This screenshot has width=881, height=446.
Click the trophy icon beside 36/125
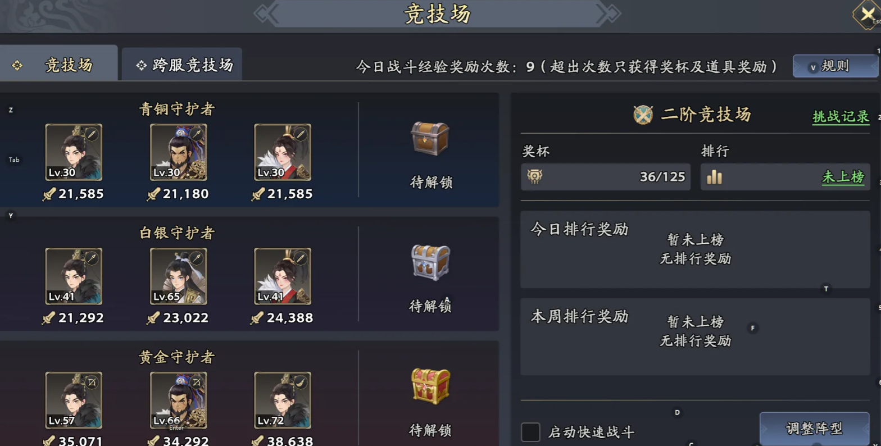[x=535, y=177]
